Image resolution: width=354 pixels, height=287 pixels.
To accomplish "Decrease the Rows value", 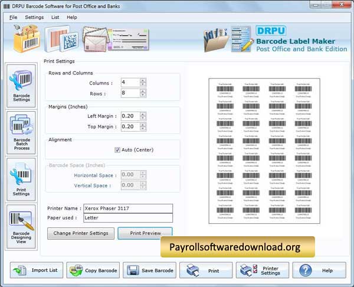I will [143, 95].
